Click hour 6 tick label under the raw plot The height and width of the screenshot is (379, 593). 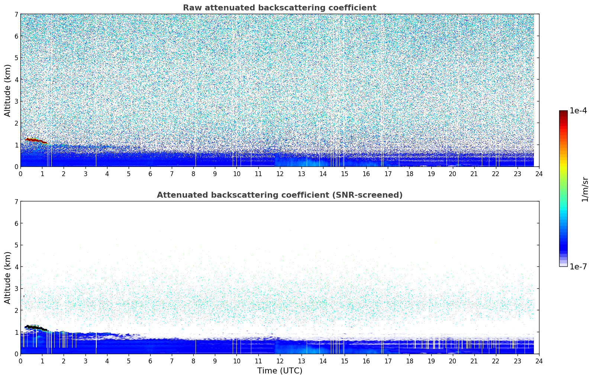(150, 174)
